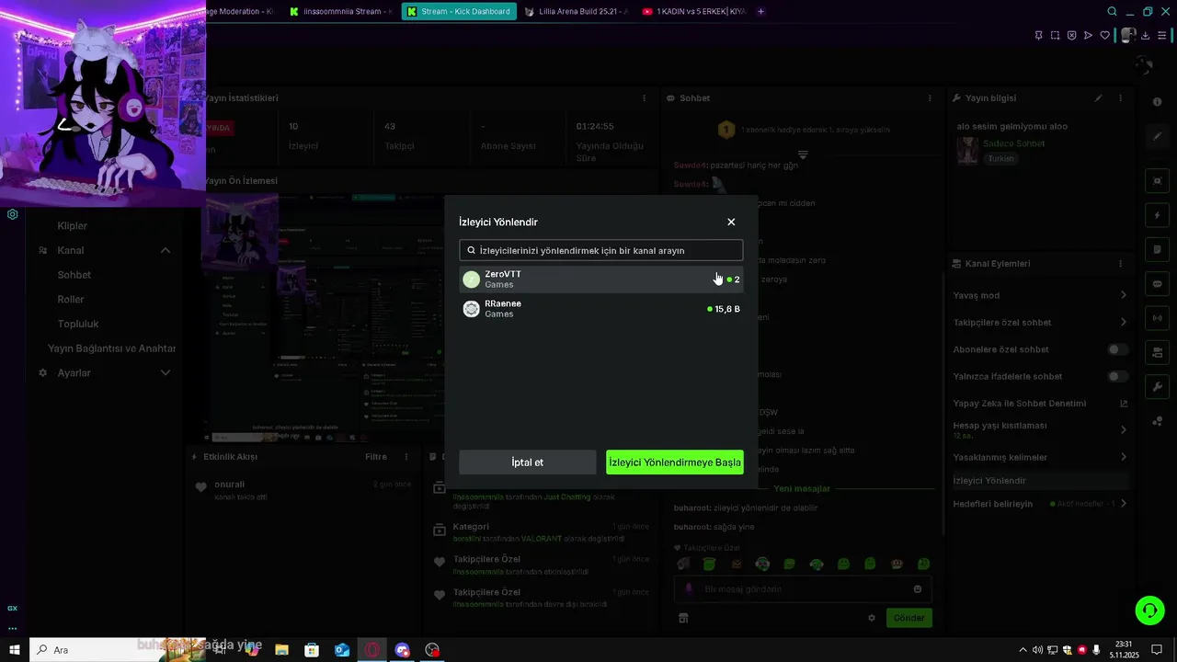1177x662 pixels.
Task: Click the pencil edit icon in right sidebar
Action: (1157, 136)
